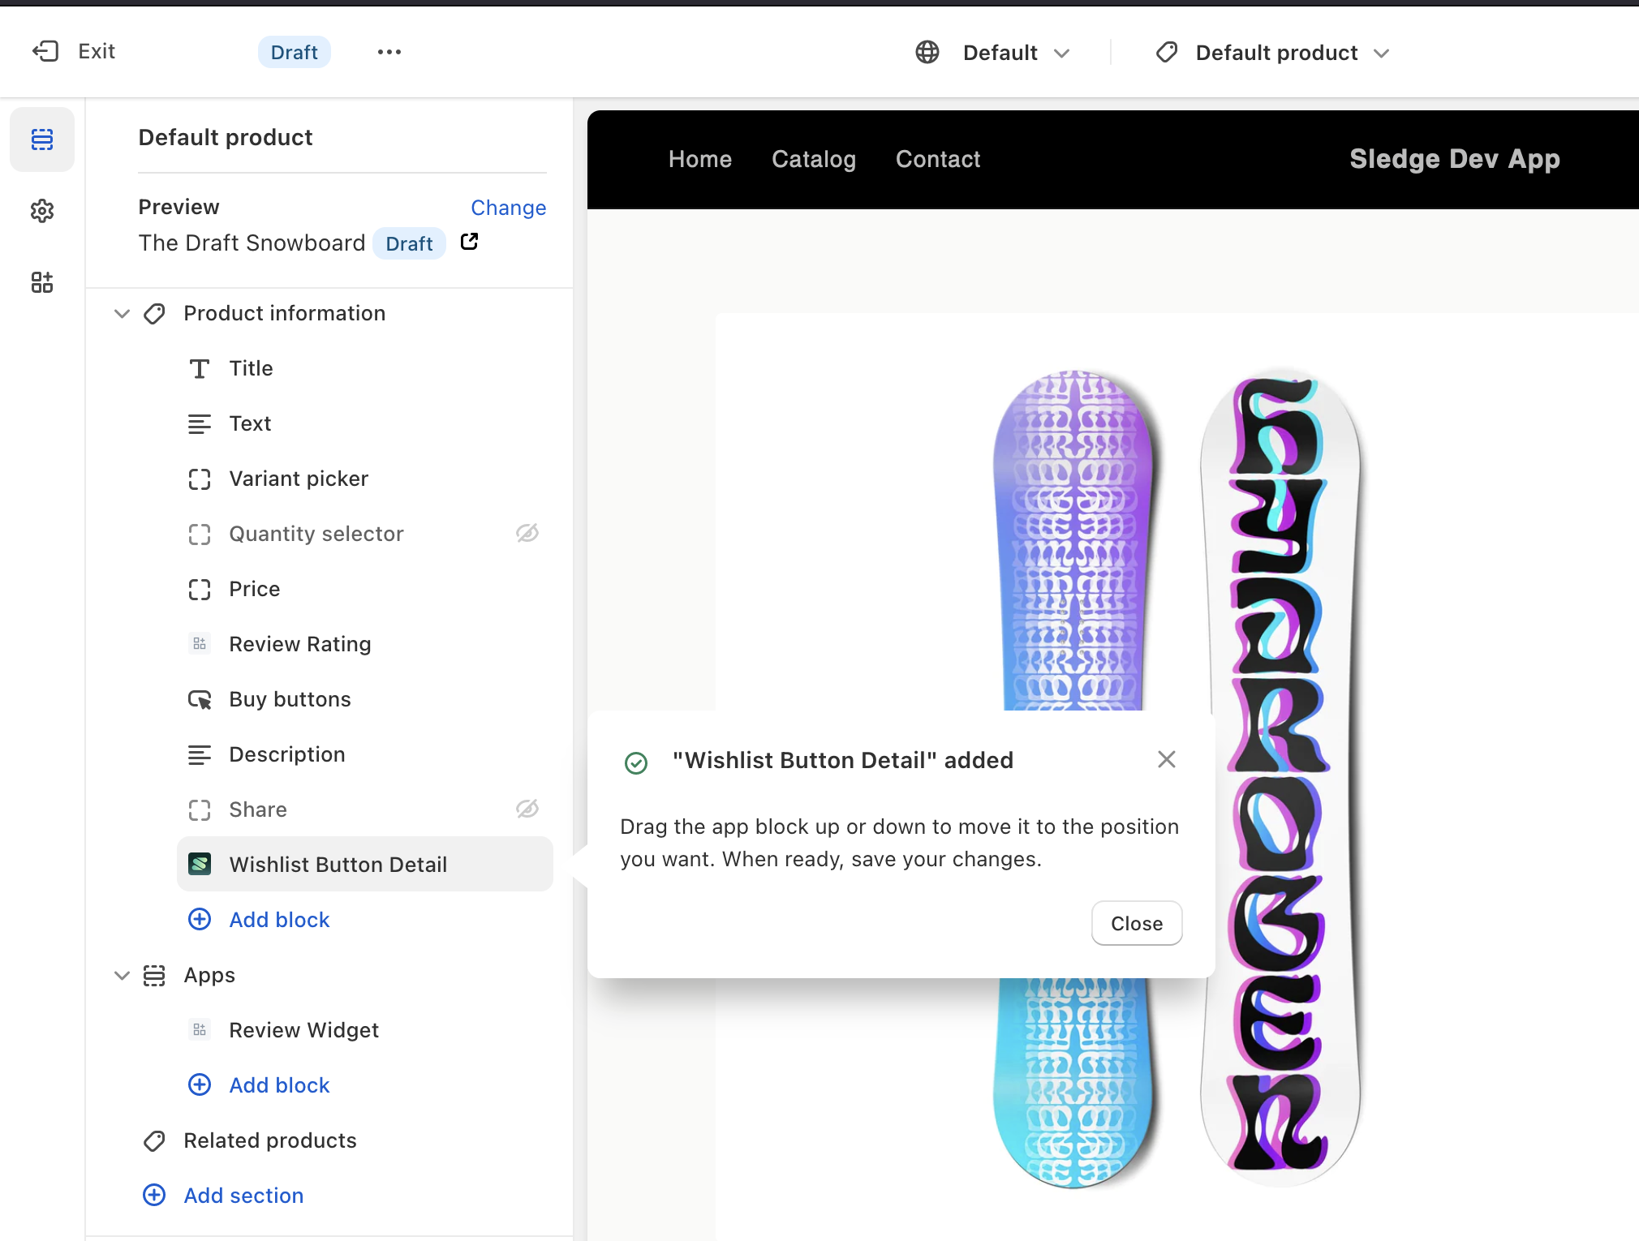
Task: Open Draft Snowboard preview in new tab icon
Action: 469,242
